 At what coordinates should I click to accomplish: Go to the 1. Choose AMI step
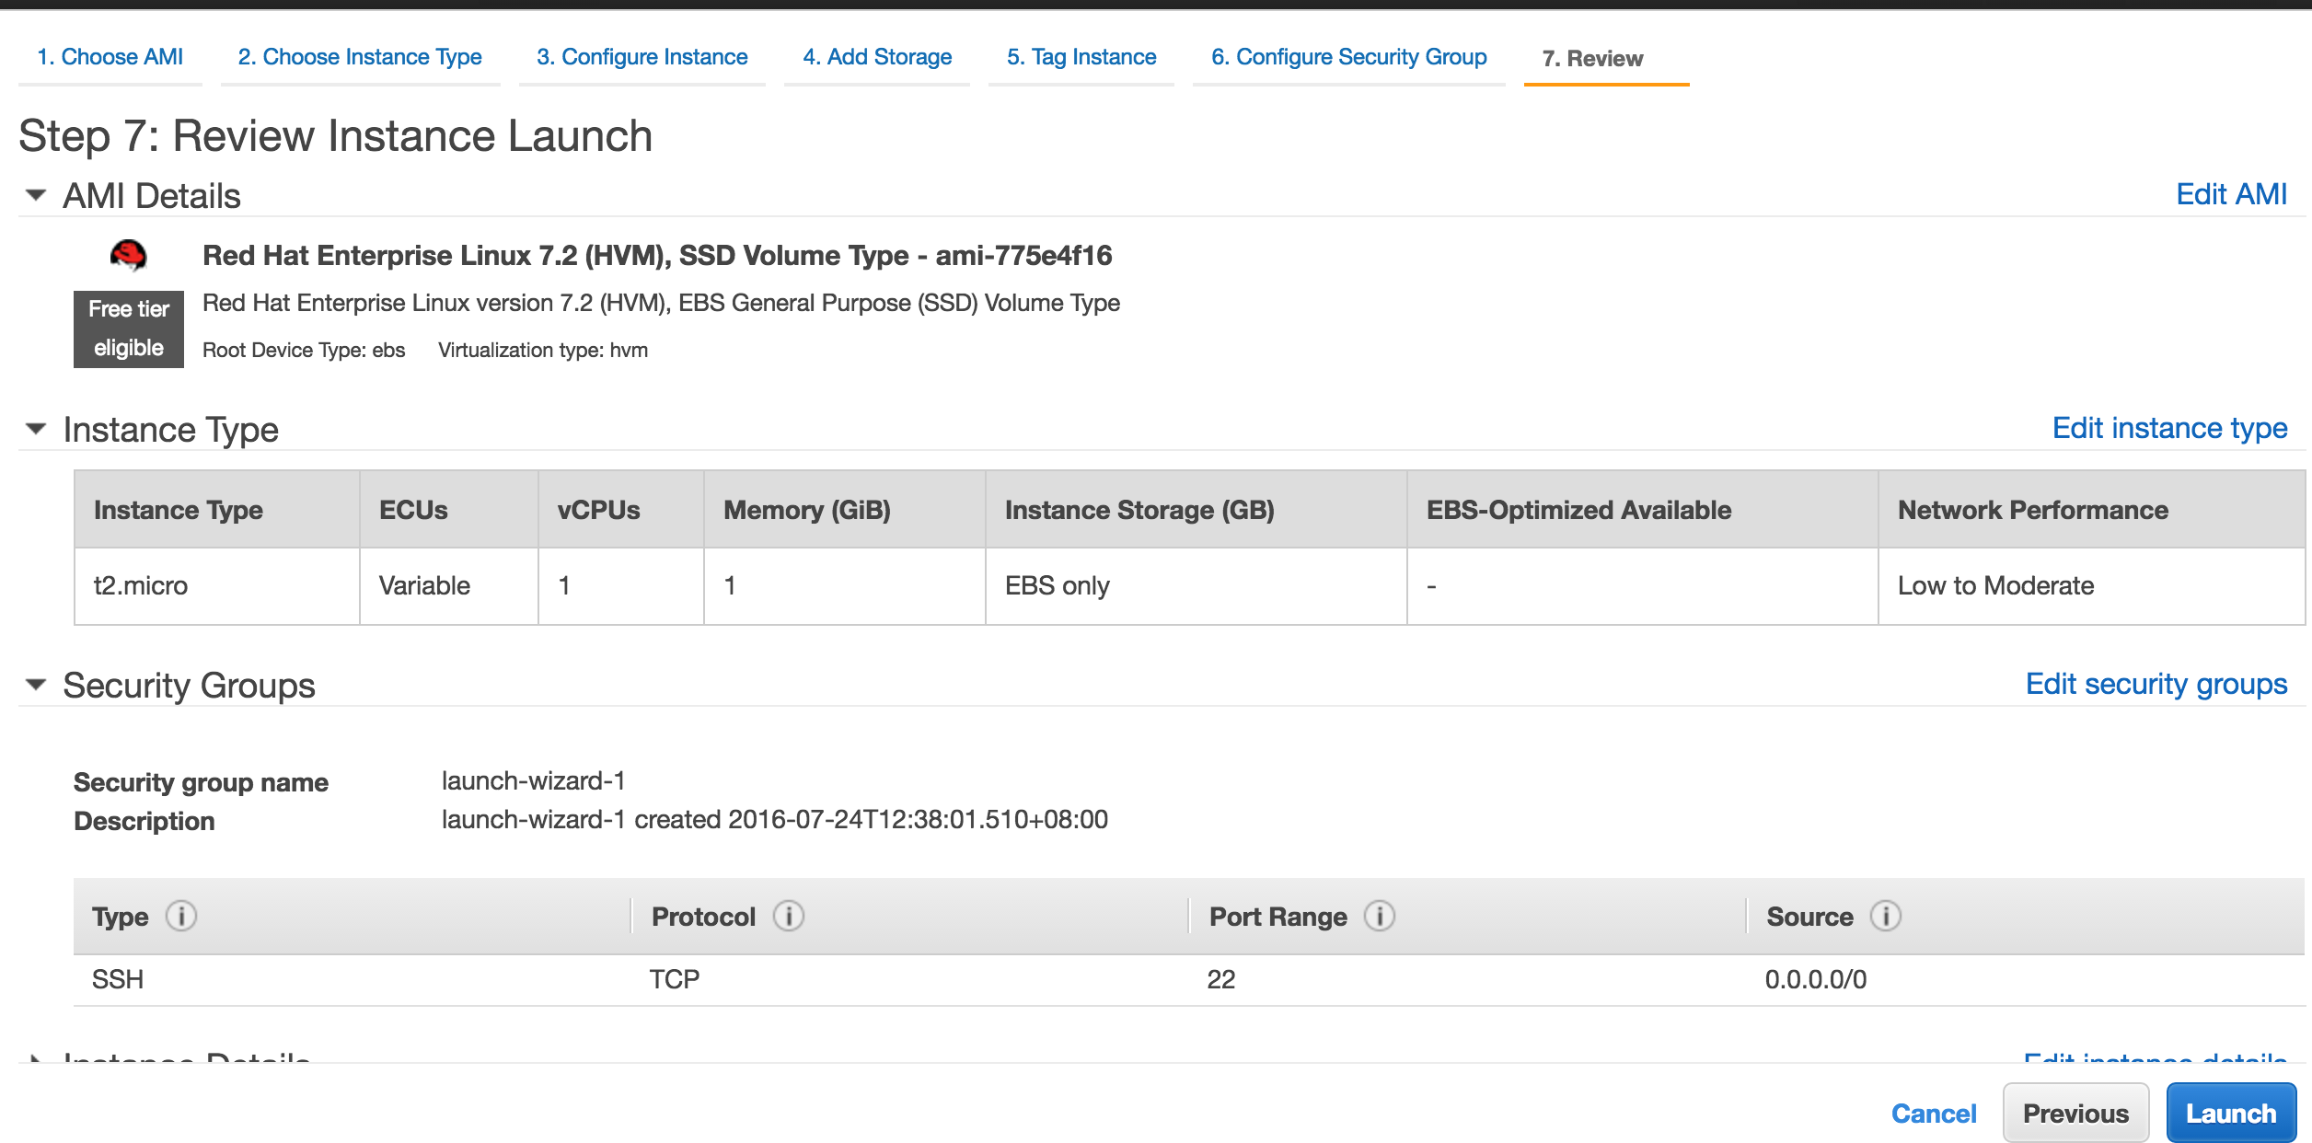tap(110, 57)
